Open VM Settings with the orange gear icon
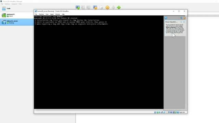Viewport: 219px width, 123px height. pos(107,8)
